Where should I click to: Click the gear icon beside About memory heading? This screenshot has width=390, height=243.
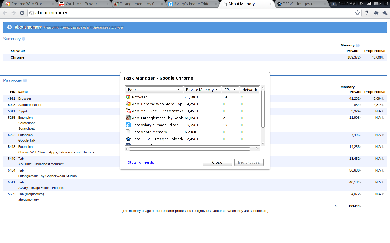coord(9,27)
